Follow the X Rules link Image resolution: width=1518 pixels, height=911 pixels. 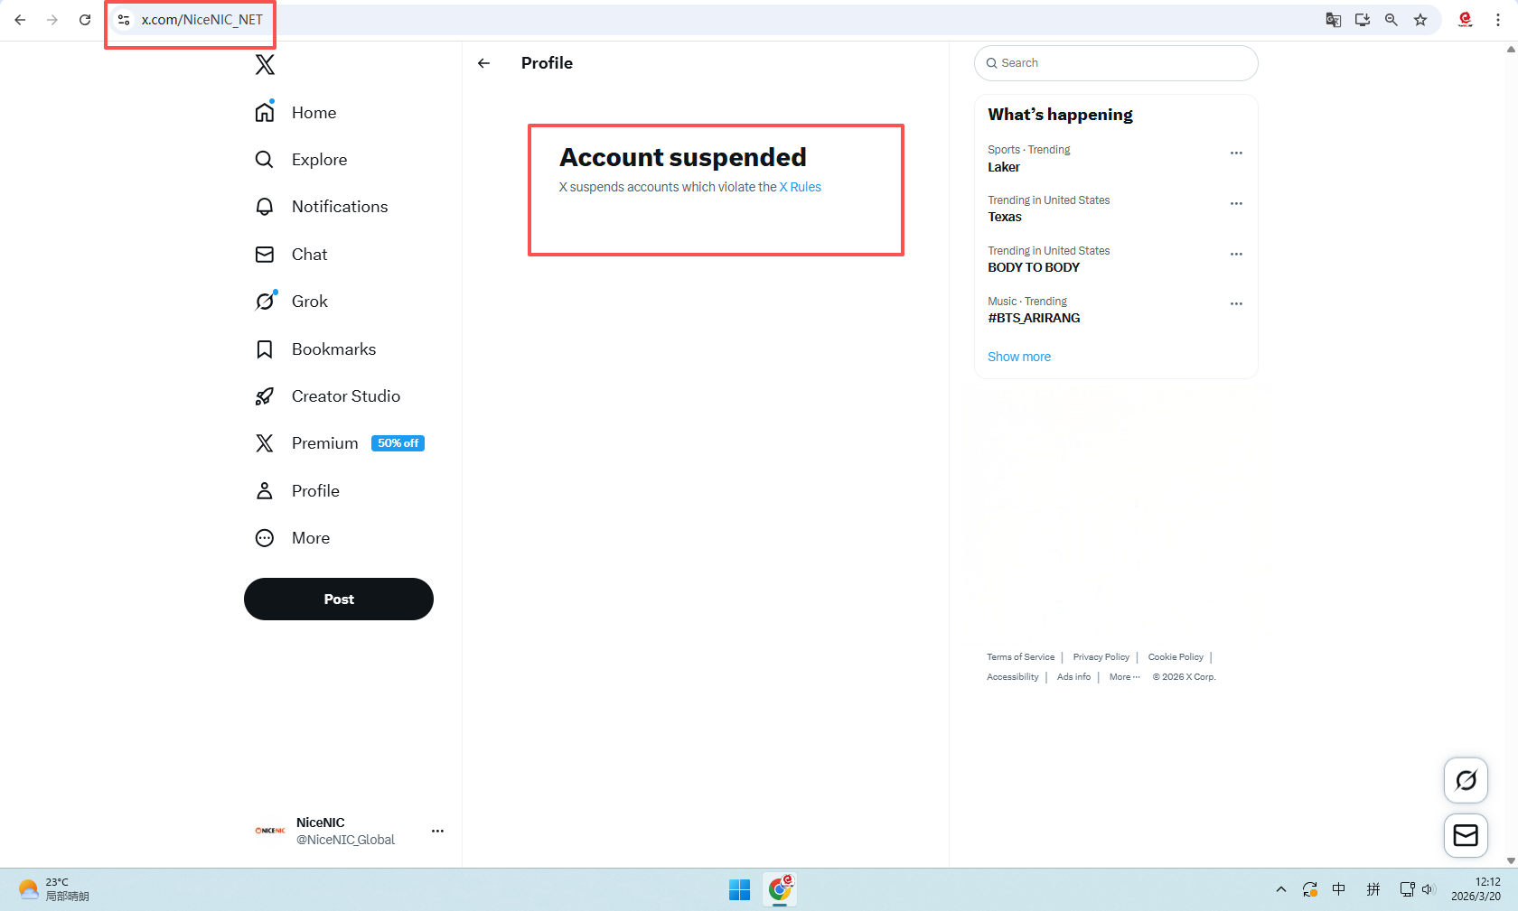pos(801,187)
